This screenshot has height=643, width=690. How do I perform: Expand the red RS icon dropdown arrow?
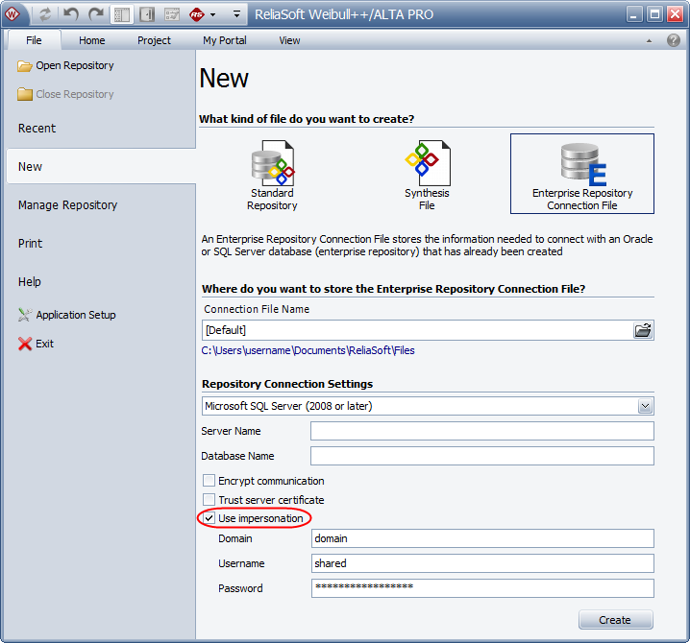click(x=212, y=15)
